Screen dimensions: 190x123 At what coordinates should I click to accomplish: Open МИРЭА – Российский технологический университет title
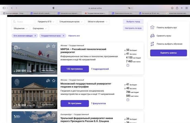(83, 51)
